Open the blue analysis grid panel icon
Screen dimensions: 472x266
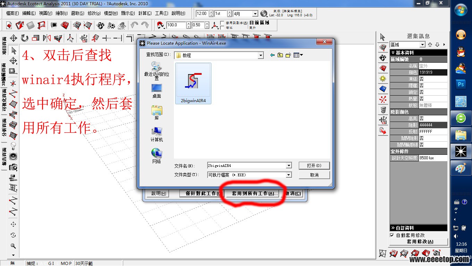383,89
